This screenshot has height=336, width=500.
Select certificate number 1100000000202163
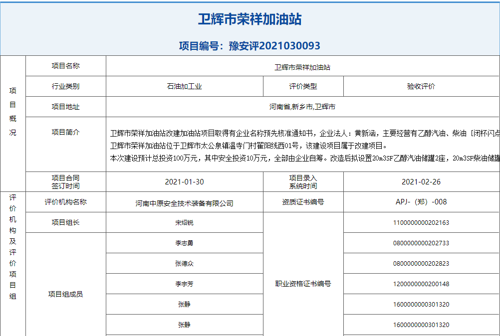[421, 223]
